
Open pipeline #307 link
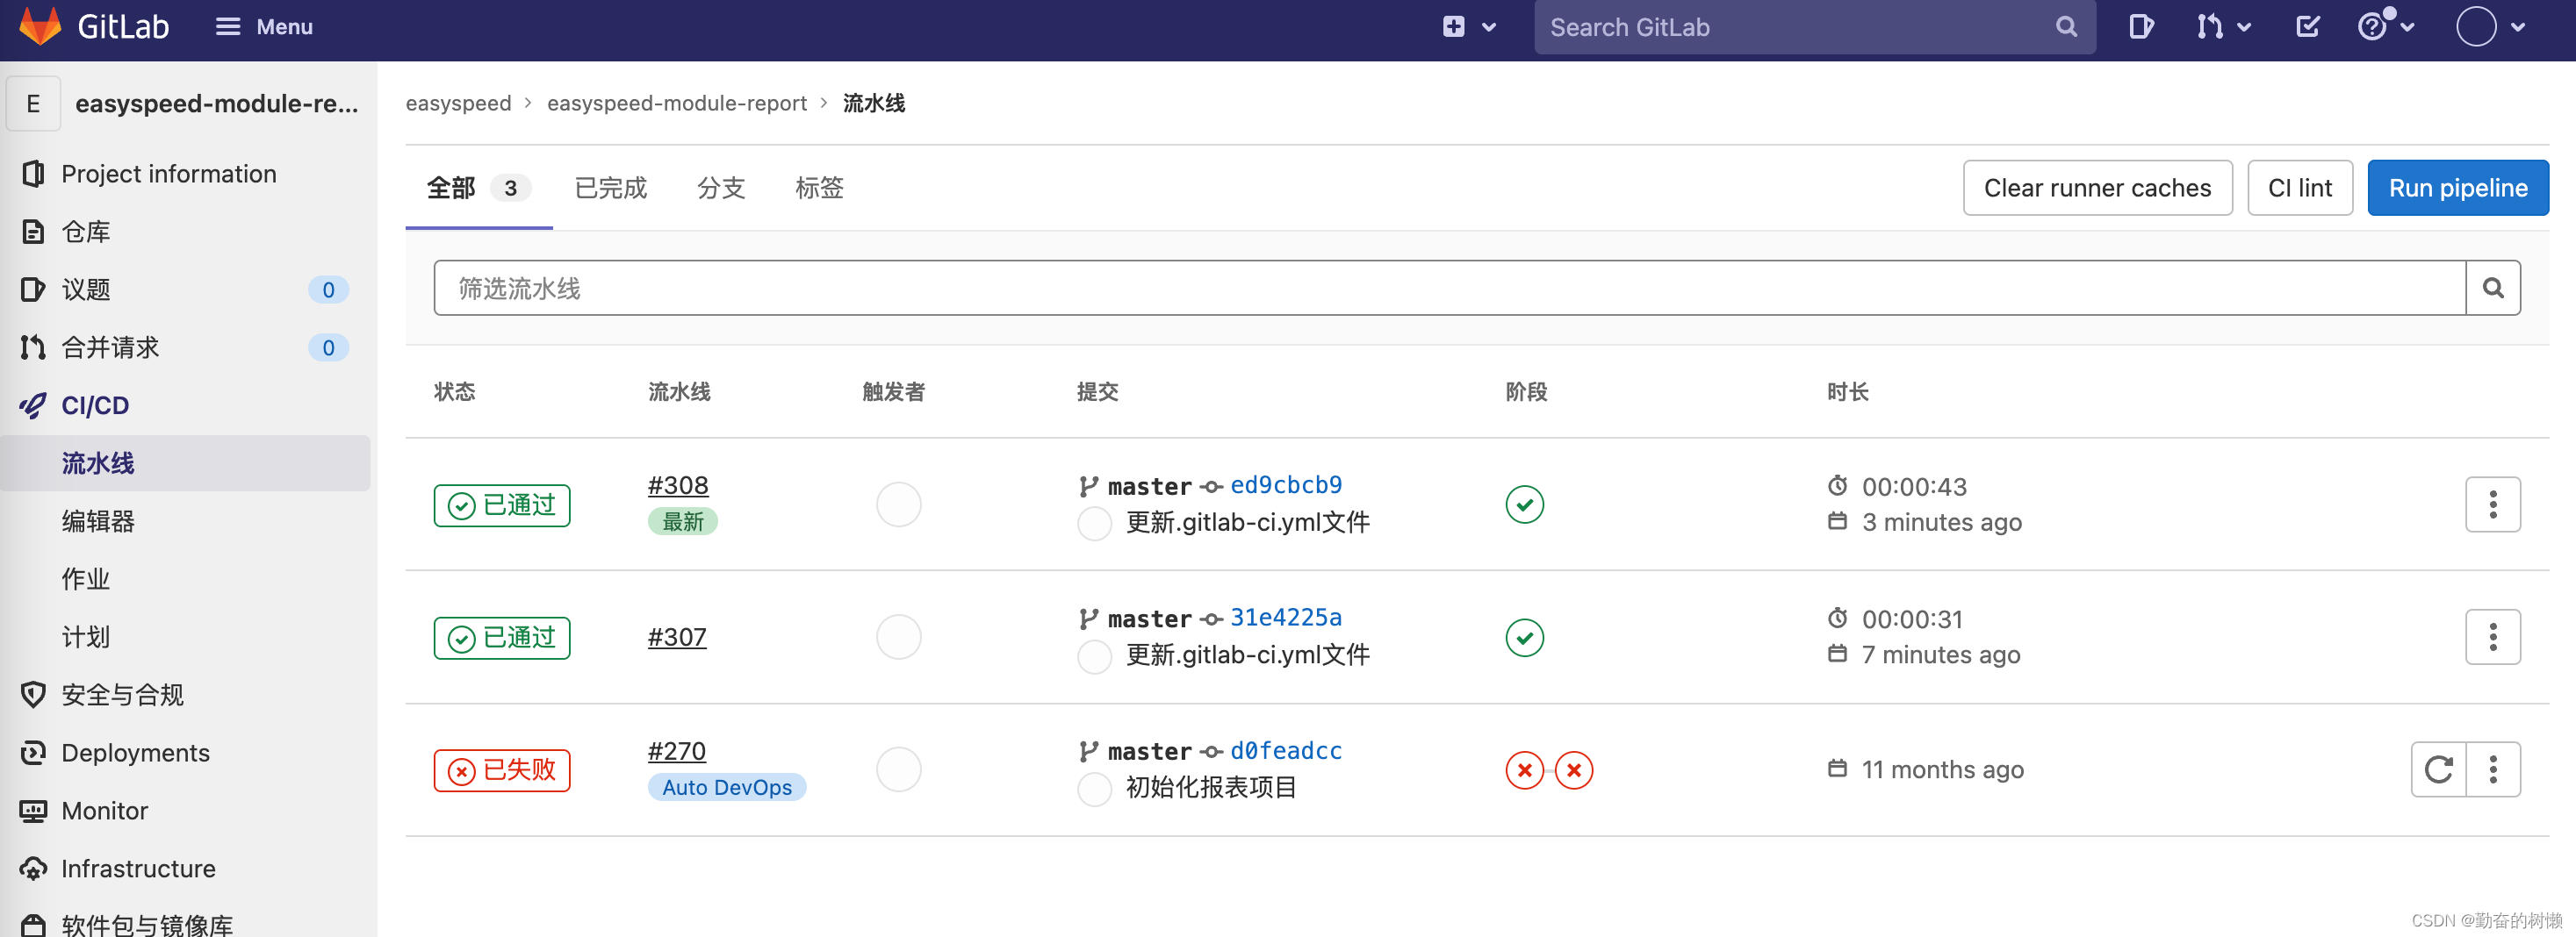pyautogui.click(x=677, y=637)
